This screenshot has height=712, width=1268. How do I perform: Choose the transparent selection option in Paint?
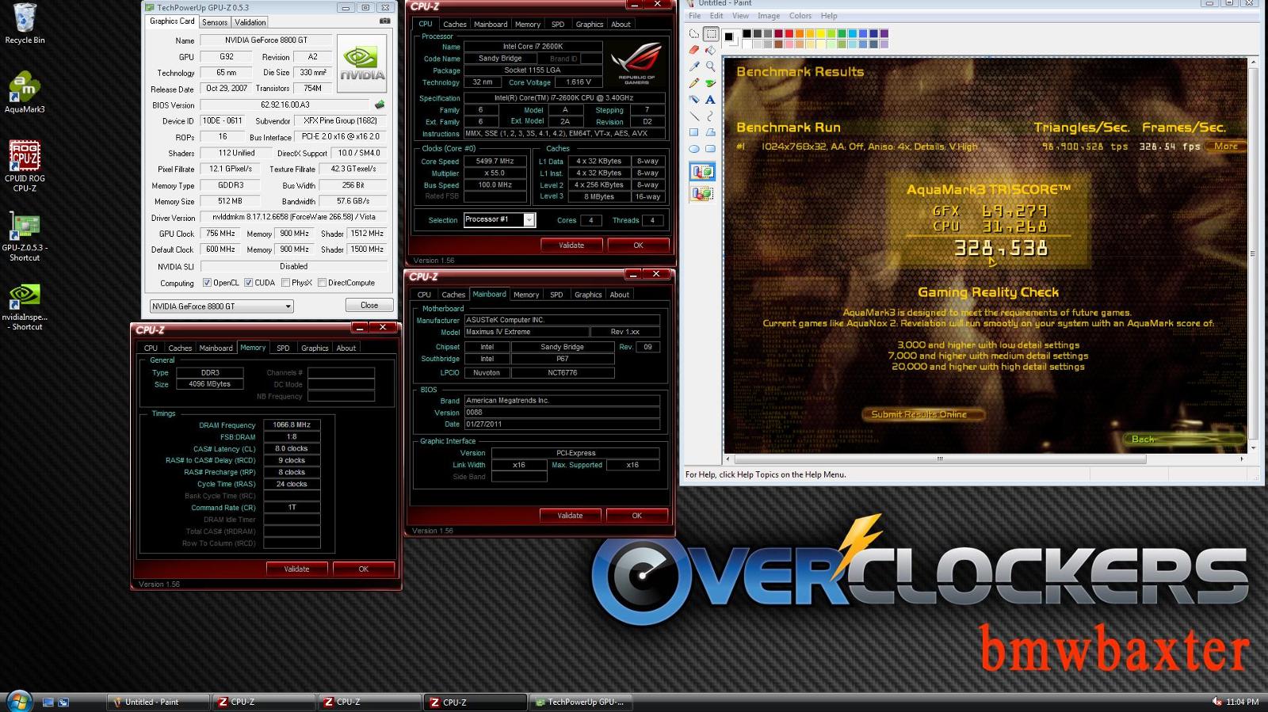pos(702,193)
